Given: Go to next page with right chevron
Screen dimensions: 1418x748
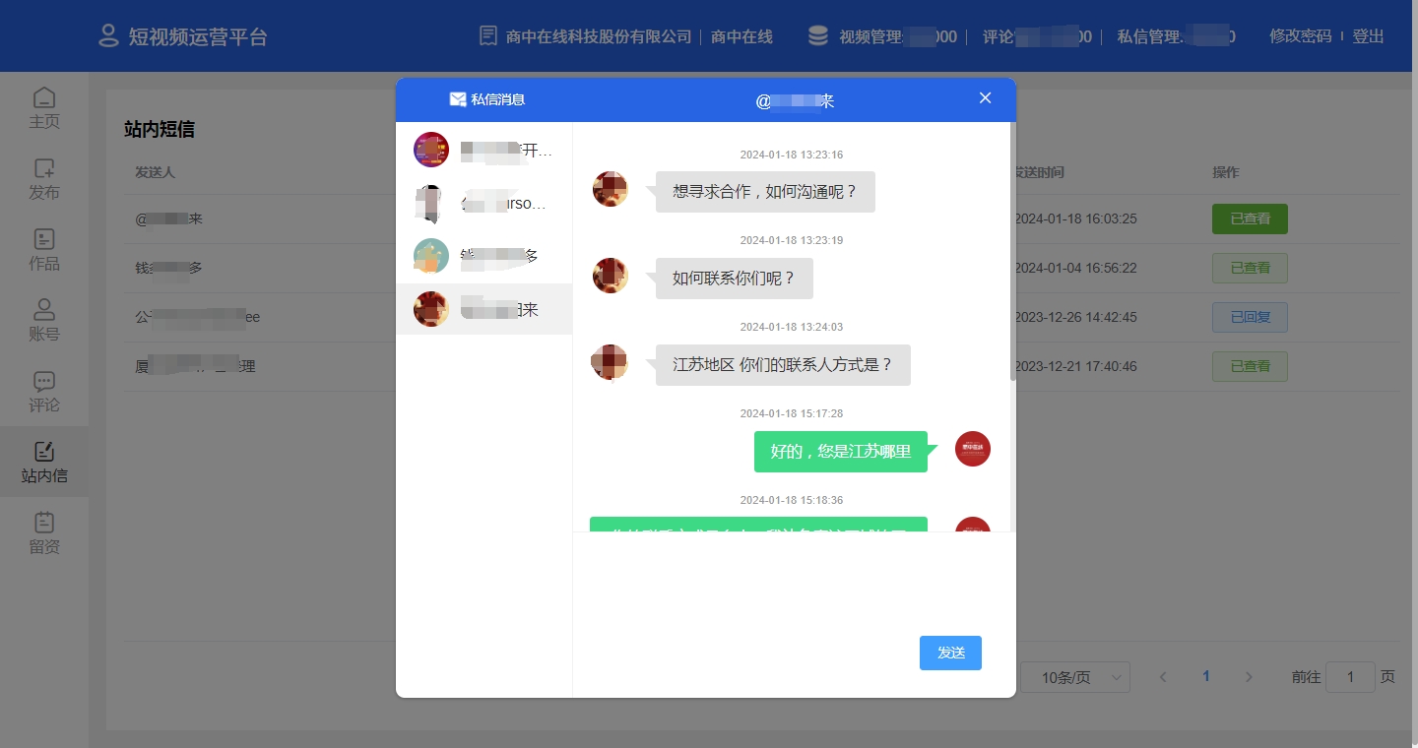Looking at the screenshot, I should [x=1249, y=677].
